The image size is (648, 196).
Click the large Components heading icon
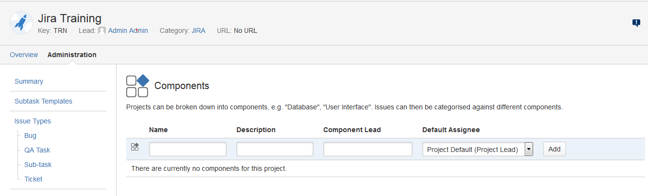click(x=137, y=86)
